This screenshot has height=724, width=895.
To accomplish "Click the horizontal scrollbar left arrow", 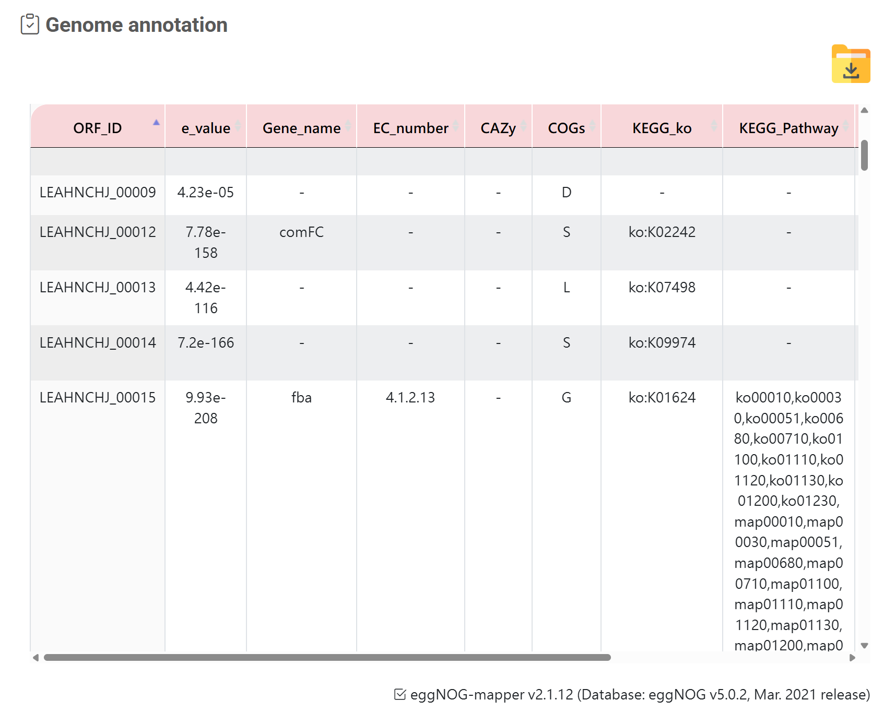I will coord(36,658).
